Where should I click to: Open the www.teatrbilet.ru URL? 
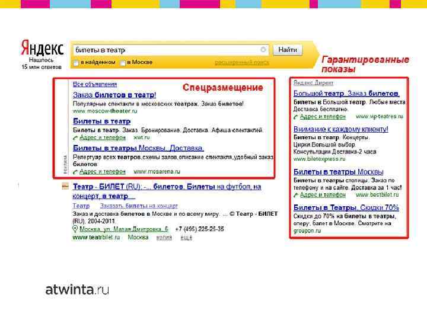(x=96, y=237)
